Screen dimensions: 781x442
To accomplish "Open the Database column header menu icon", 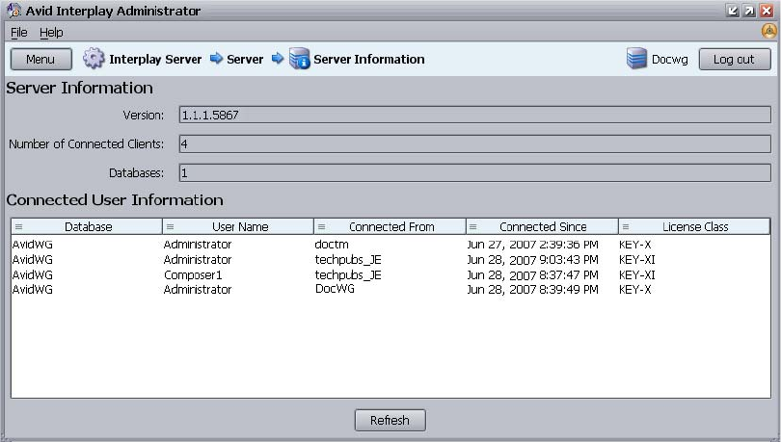I will click(x=19, y=226).
